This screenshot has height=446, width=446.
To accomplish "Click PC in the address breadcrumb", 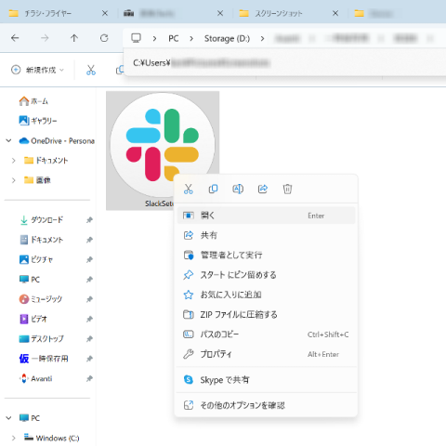I will click(174, 38).
